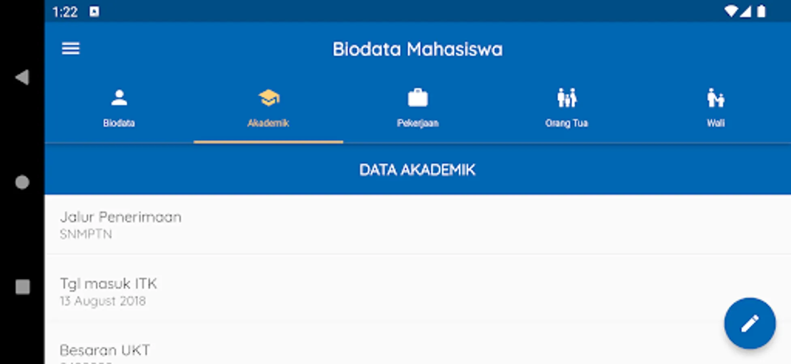Tap the Android back triangle button
791x364 pixels.
22,77
